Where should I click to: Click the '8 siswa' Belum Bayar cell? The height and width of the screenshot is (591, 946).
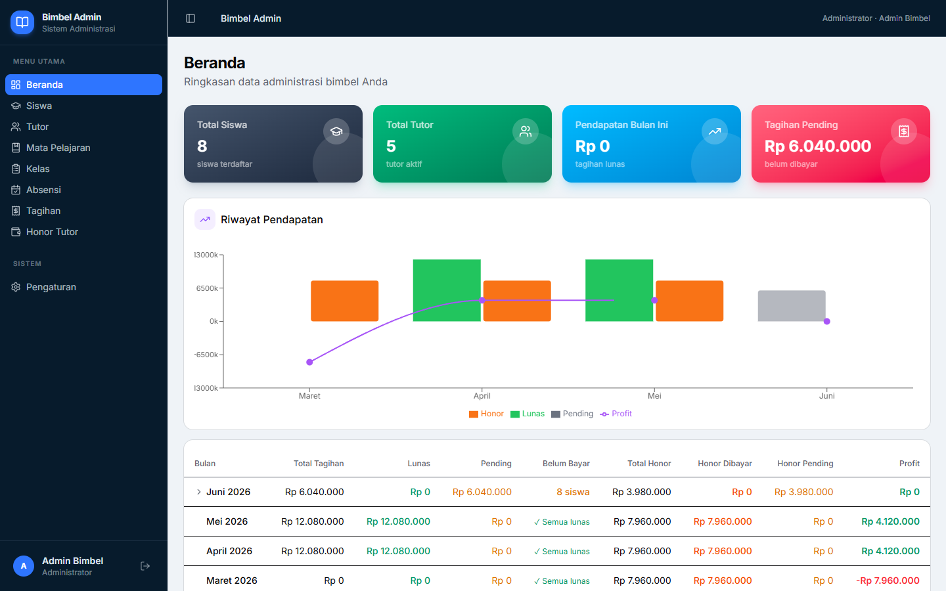click(x=573, y=492)
